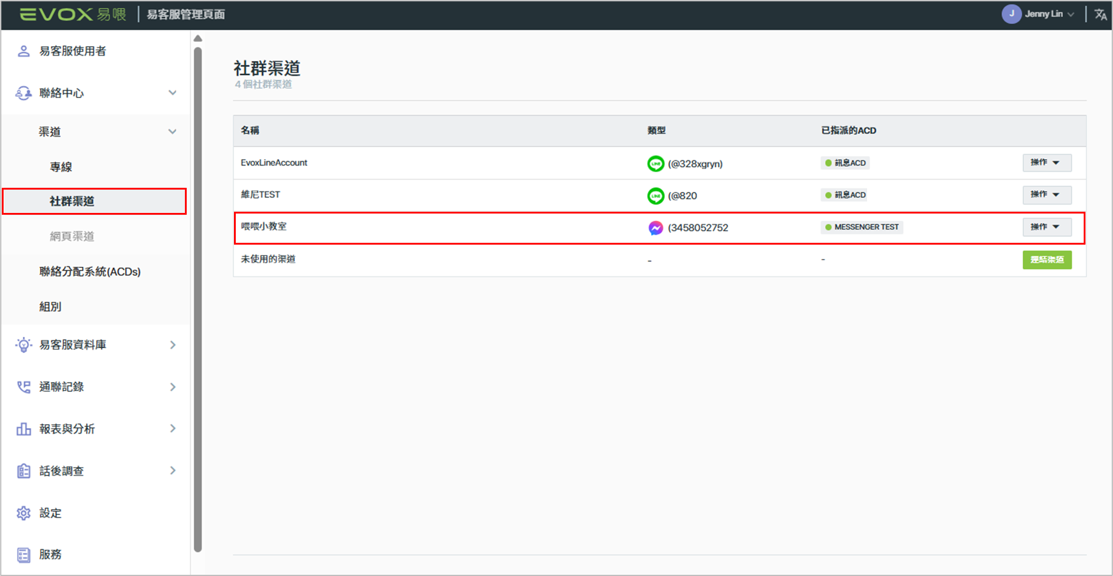Click the 報表與分析 bar chart icon

pos(23,429)
